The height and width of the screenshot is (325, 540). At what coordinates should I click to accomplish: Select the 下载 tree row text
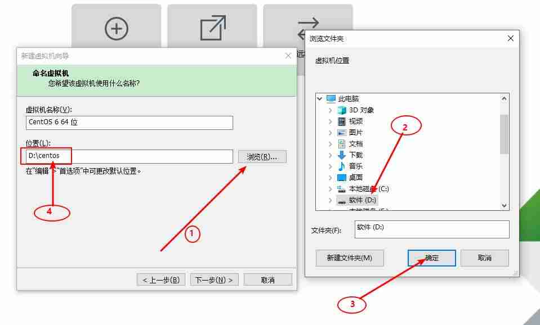point(356,155)
